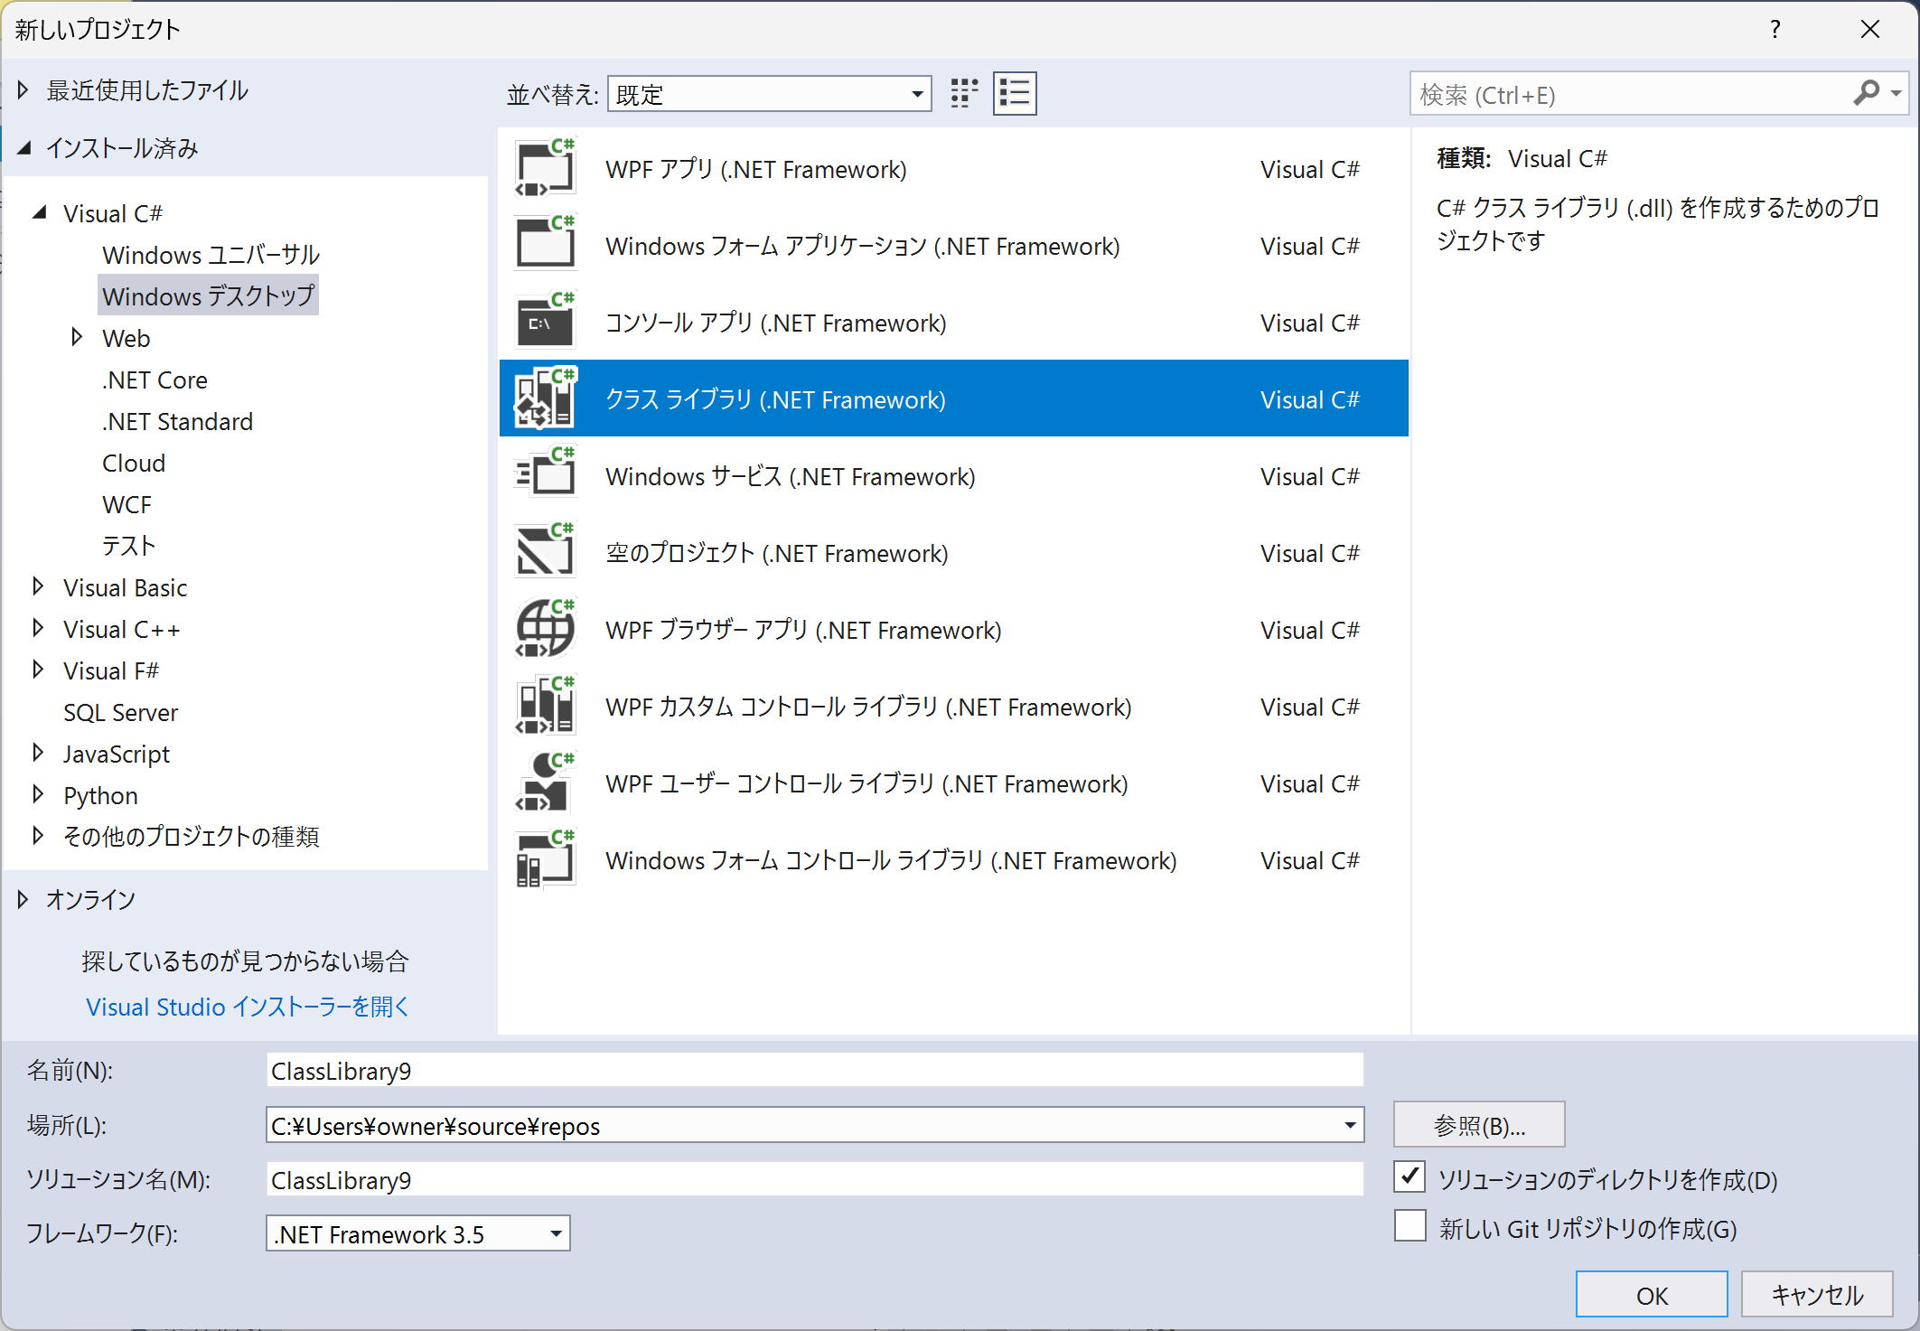This screenshot has height=1331, width=1920.
Task: Select テスト category
Action: [x=128, y=546]
